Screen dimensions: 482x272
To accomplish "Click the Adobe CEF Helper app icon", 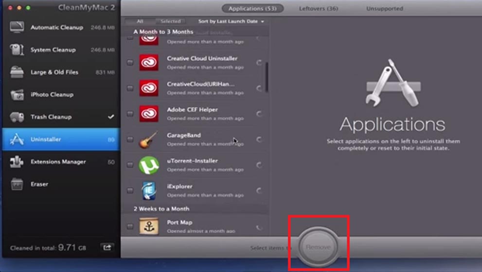I will (149, 114).
